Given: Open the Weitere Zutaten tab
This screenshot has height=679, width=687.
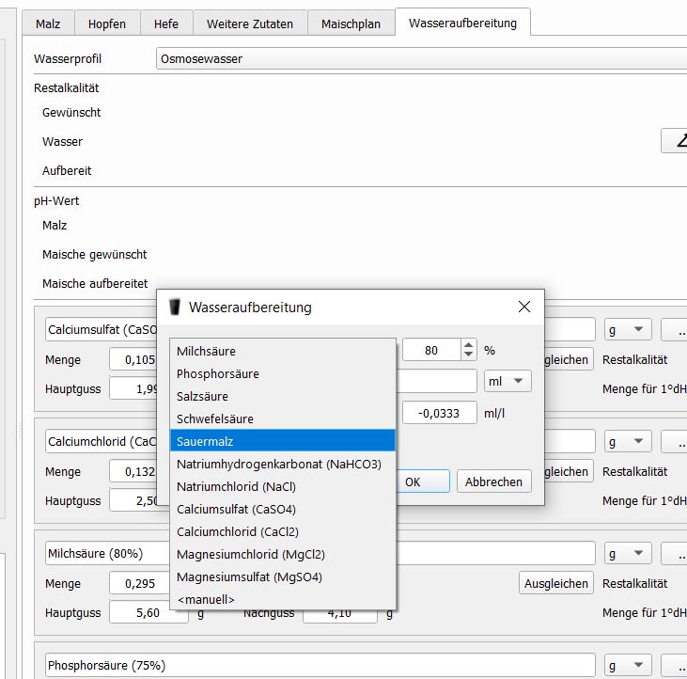Looking at the screenshot, I should tap(250, 24).
